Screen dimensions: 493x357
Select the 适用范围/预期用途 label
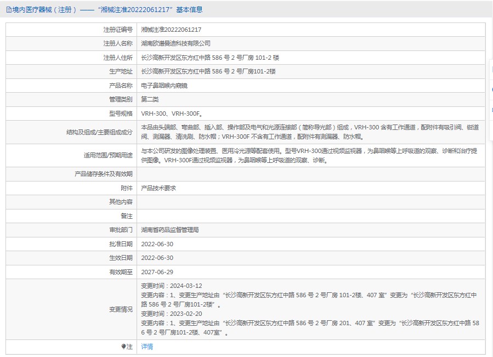point(108,155)
